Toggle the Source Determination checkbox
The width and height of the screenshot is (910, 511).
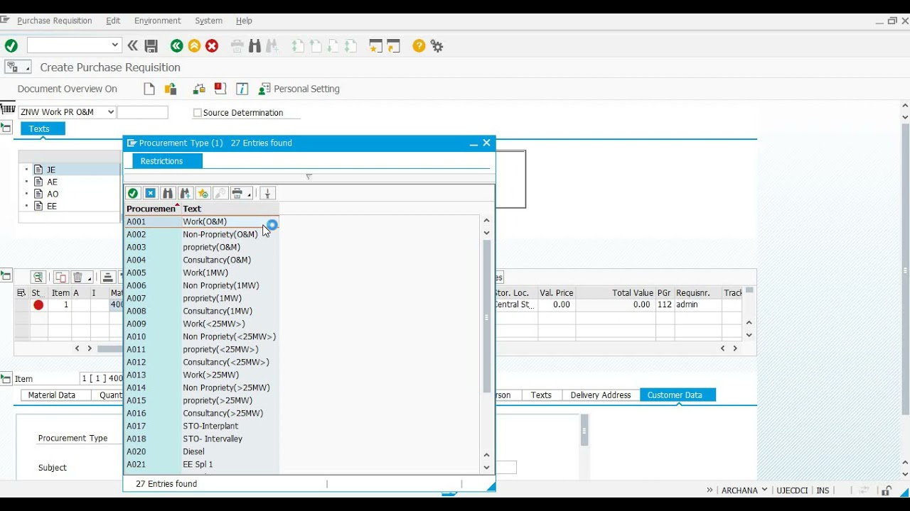[x=198, y=113]
